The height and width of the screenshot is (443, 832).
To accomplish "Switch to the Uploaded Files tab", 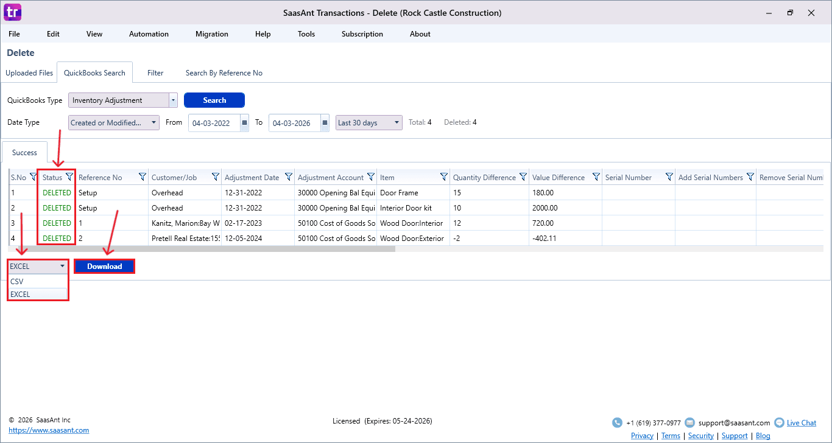I will coord(29,73).
